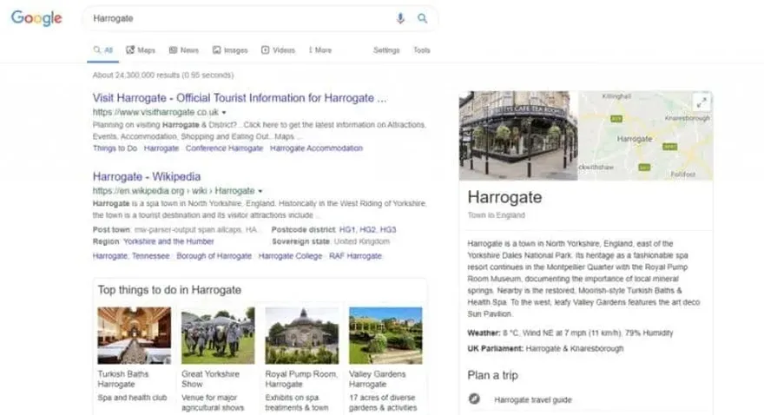Open the HG3 postcode district link
764x415 pixels.
(x=388, y=229)
